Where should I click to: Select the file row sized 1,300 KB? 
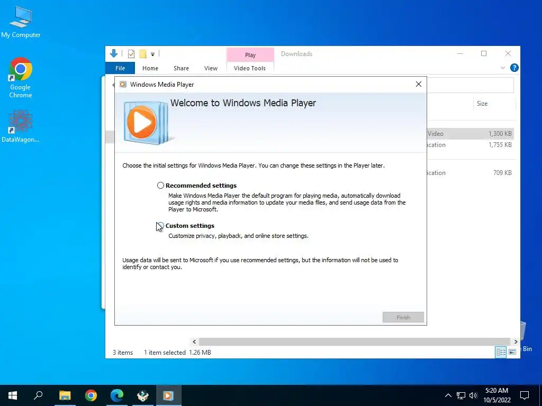[471, 134]
